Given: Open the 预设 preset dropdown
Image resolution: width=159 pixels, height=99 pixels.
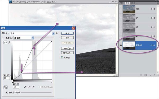Looking at the screenshot, I should coord(32,33).
